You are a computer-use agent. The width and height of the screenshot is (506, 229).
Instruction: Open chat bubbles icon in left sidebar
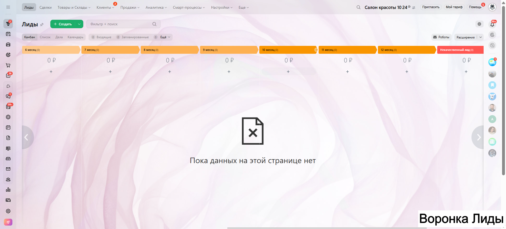[x=8, y=96]
